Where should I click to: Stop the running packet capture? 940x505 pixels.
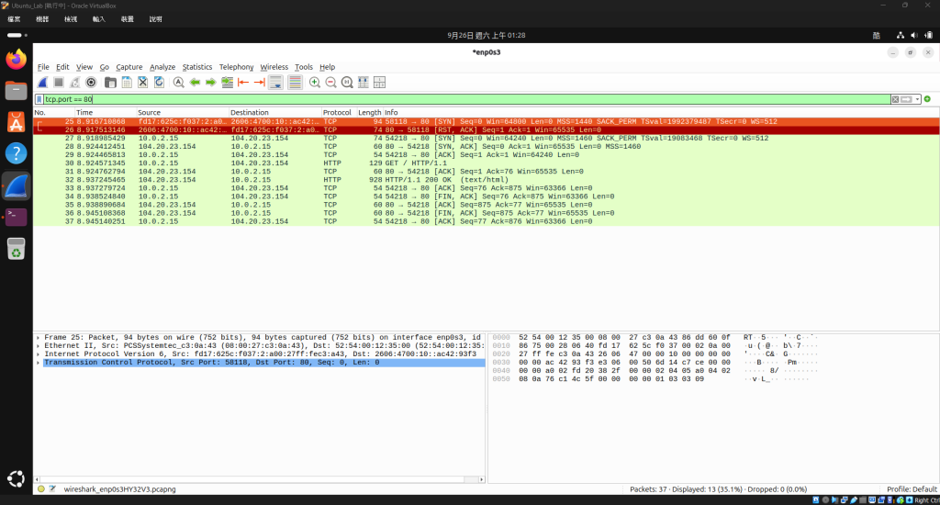pyautogui.click(x=59, y=82)
